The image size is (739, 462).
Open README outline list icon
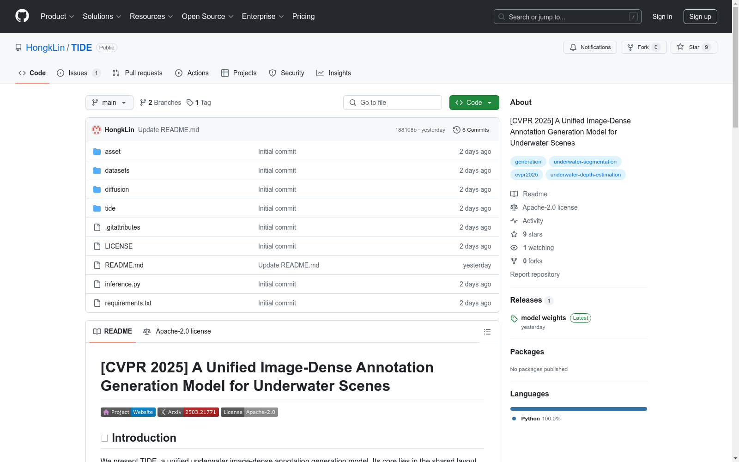coord(487,332)
